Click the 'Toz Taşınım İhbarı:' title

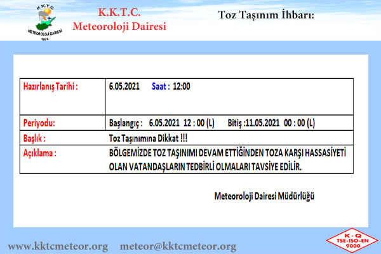266,15
